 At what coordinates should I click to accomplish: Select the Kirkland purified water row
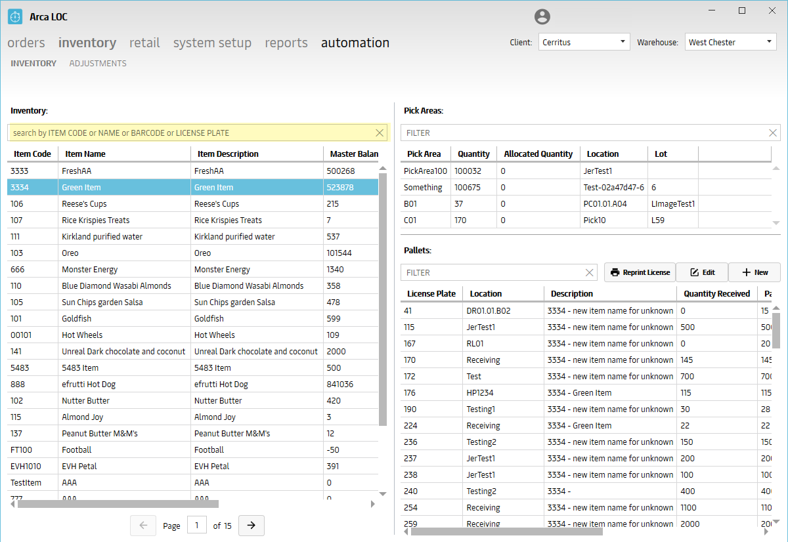193,237
